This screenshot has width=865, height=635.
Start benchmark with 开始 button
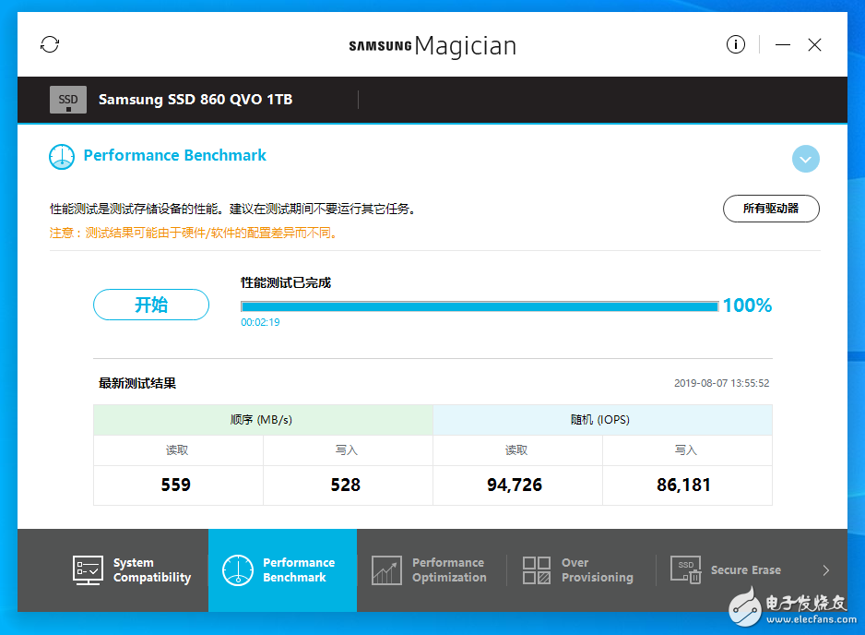(151, 305)
